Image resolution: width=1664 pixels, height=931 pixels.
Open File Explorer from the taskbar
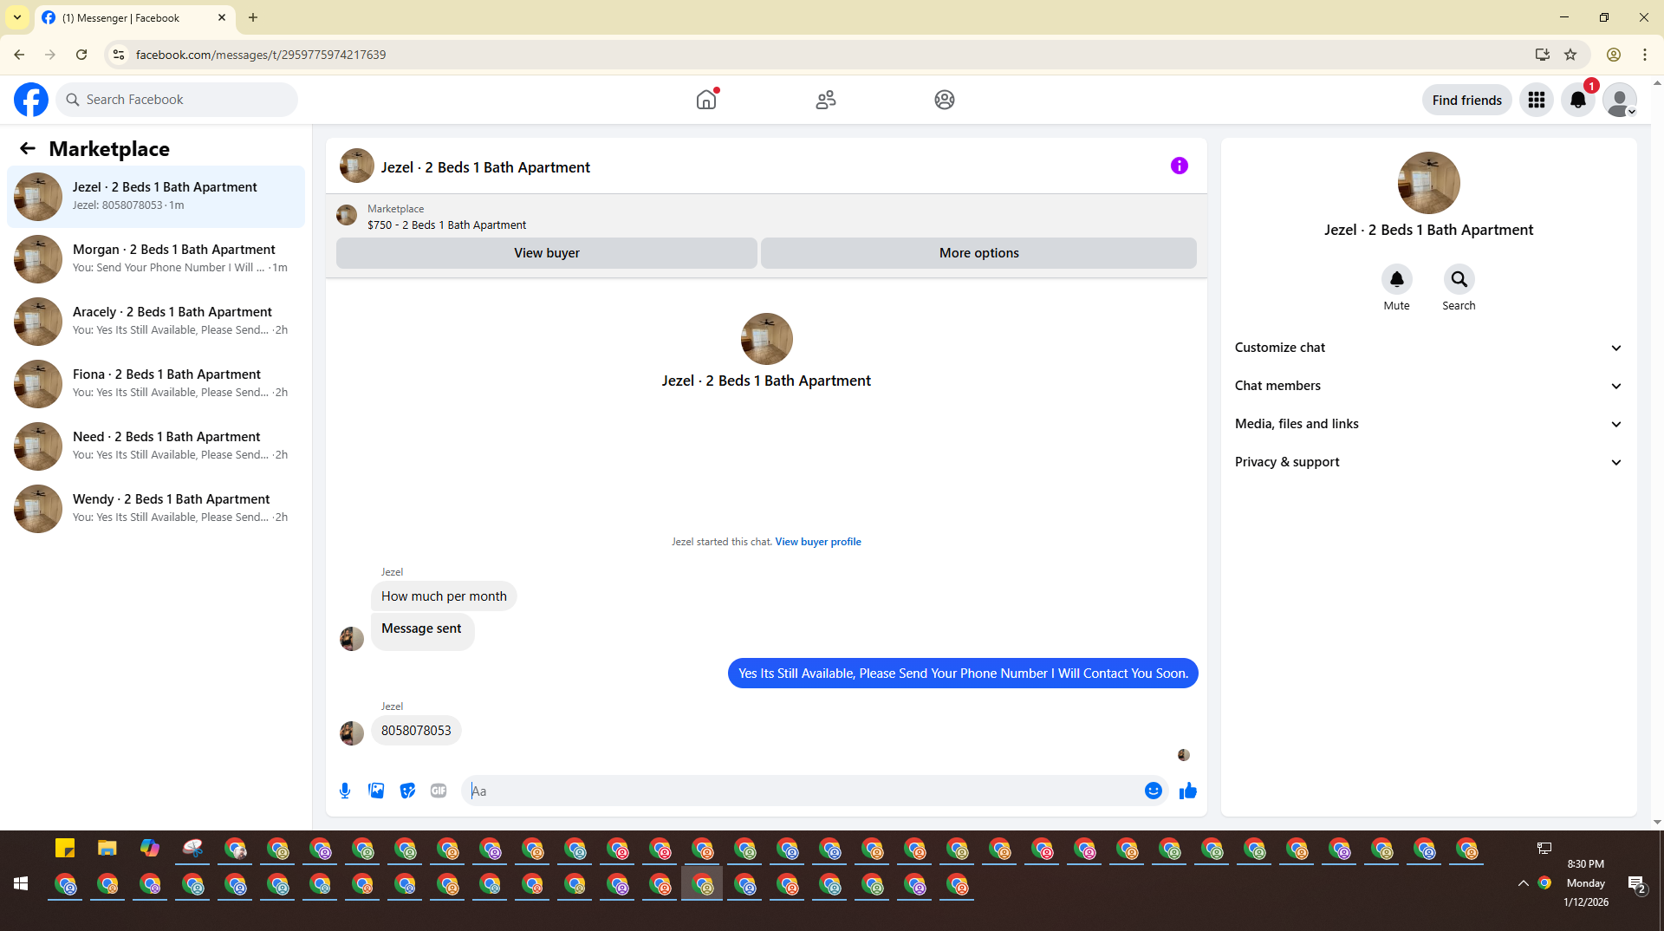click(107, 848)
